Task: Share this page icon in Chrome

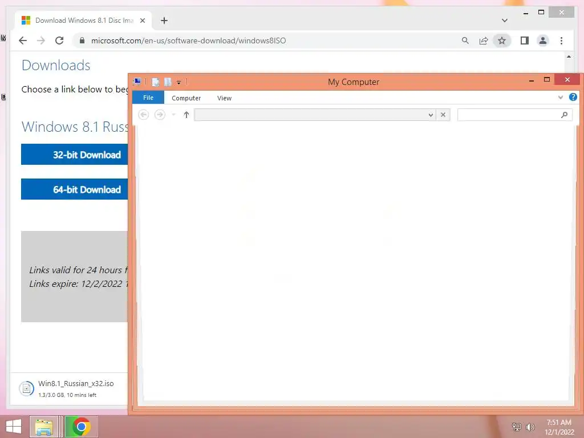Action: 484,40
